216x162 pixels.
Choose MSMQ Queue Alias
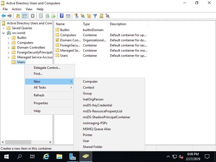pos(109,129)
